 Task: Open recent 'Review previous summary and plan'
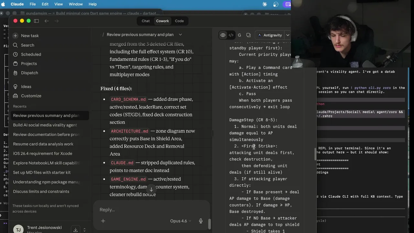49,116
